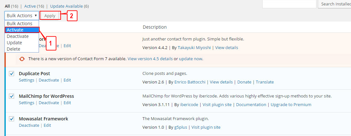Viewport: 351px width, 136px height.
Task: Open the Duplicate Post plugin name
Action: click(34, 74)
